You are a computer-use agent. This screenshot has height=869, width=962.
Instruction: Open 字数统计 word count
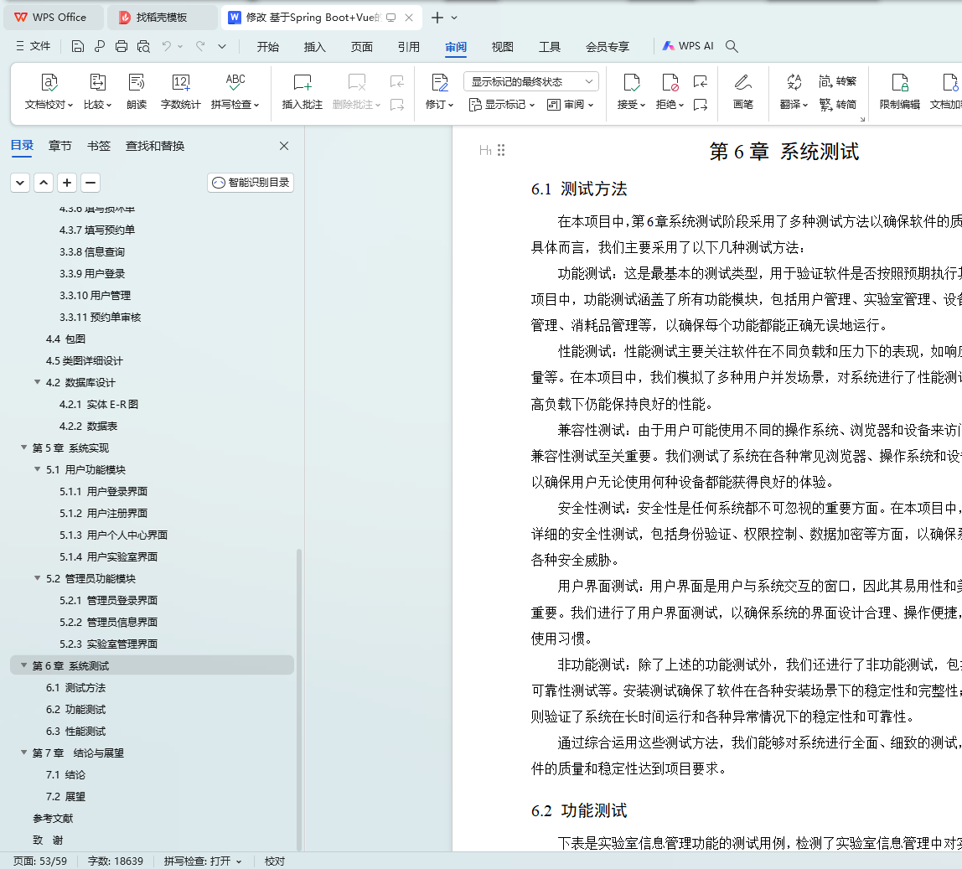pyautogui.click(x=180, y=91)
